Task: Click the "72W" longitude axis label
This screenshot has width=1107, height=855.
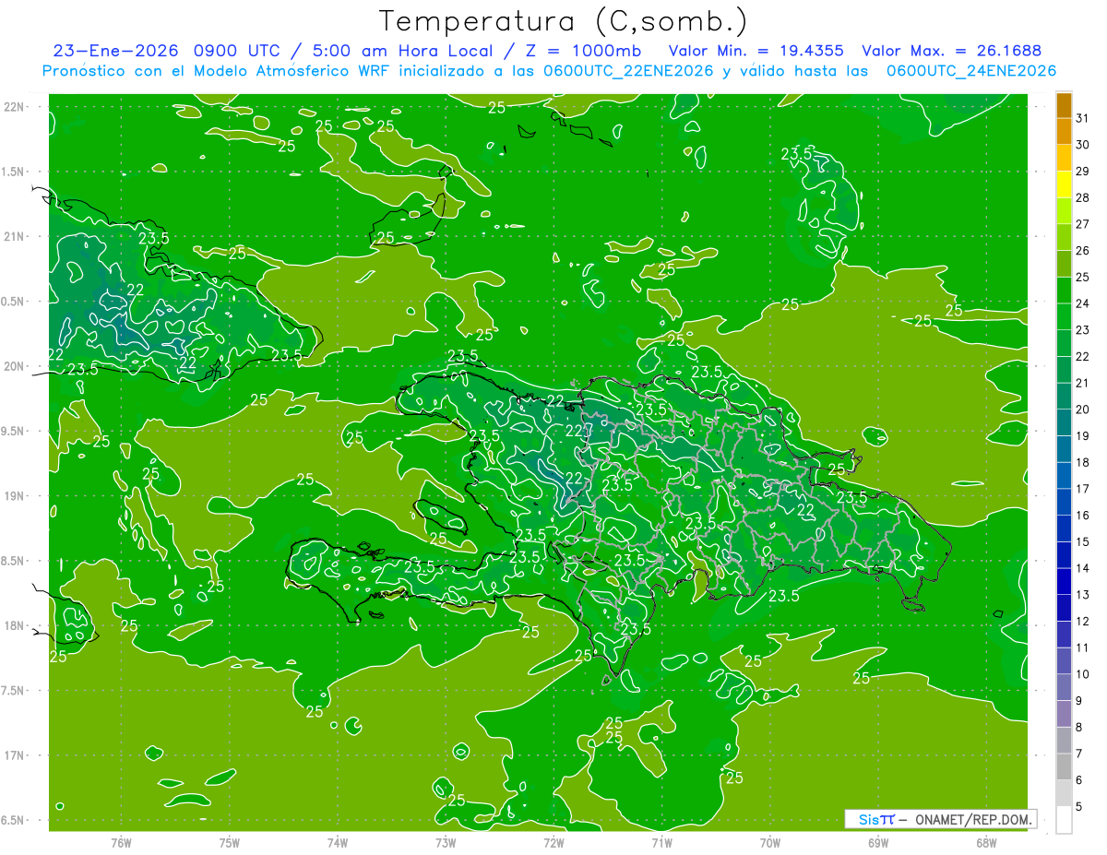Action: point(553,842)
